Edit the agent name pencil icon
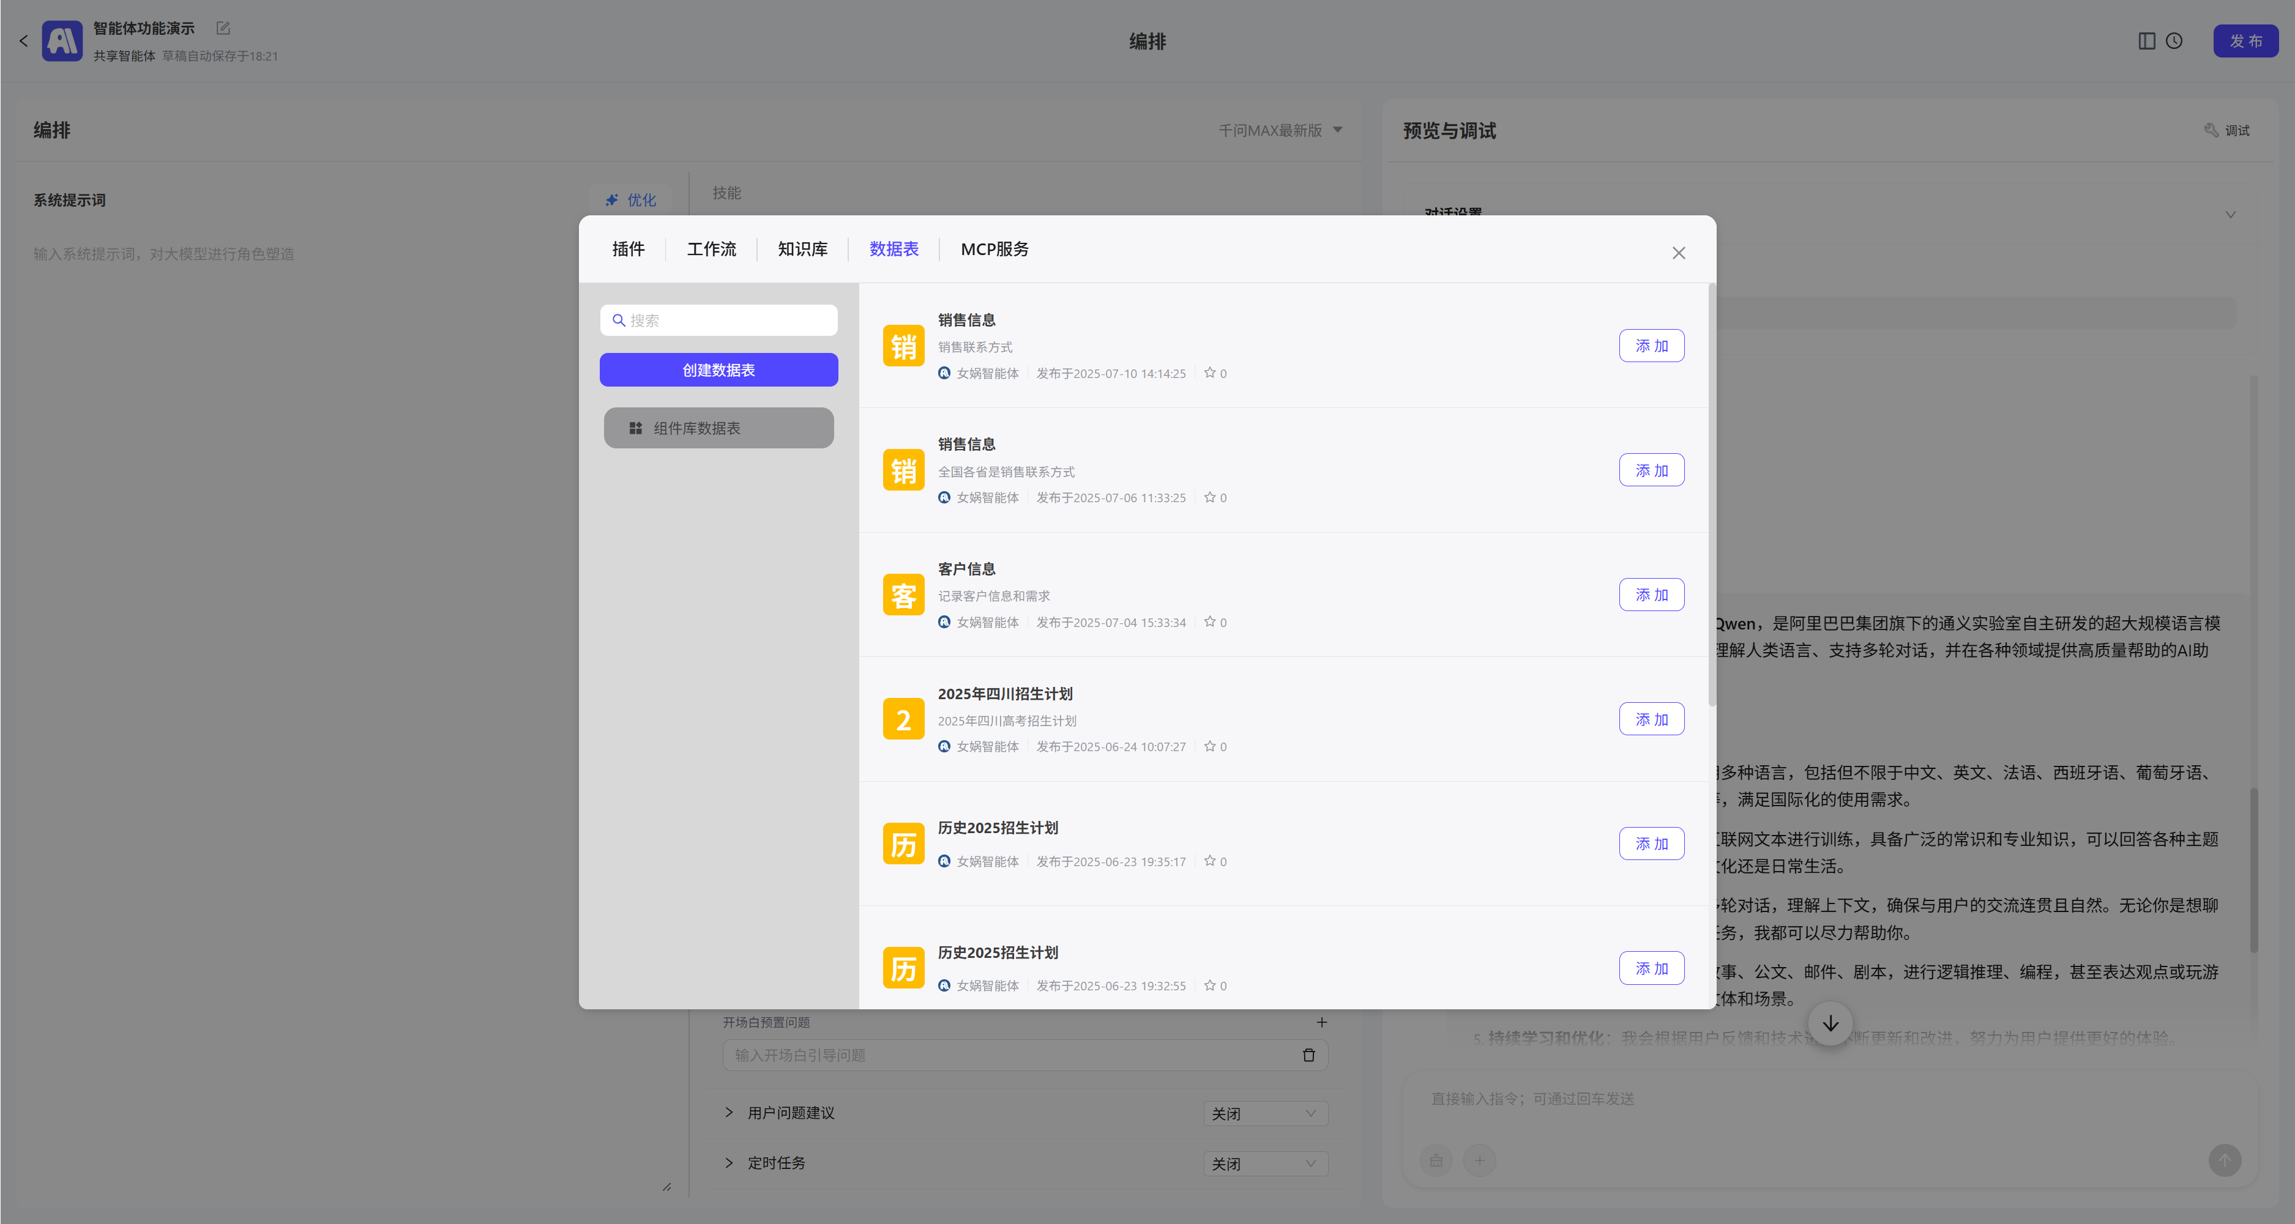Screen dimensions: 2295x1224 tap(223, 29)
